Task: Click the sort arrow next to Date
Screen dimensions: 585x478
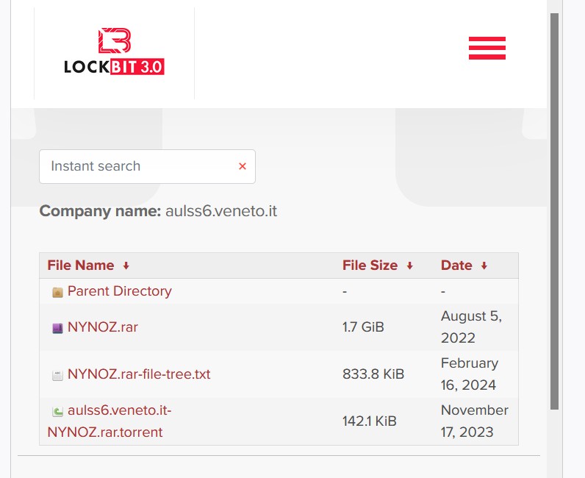Action: coord(484,266)
